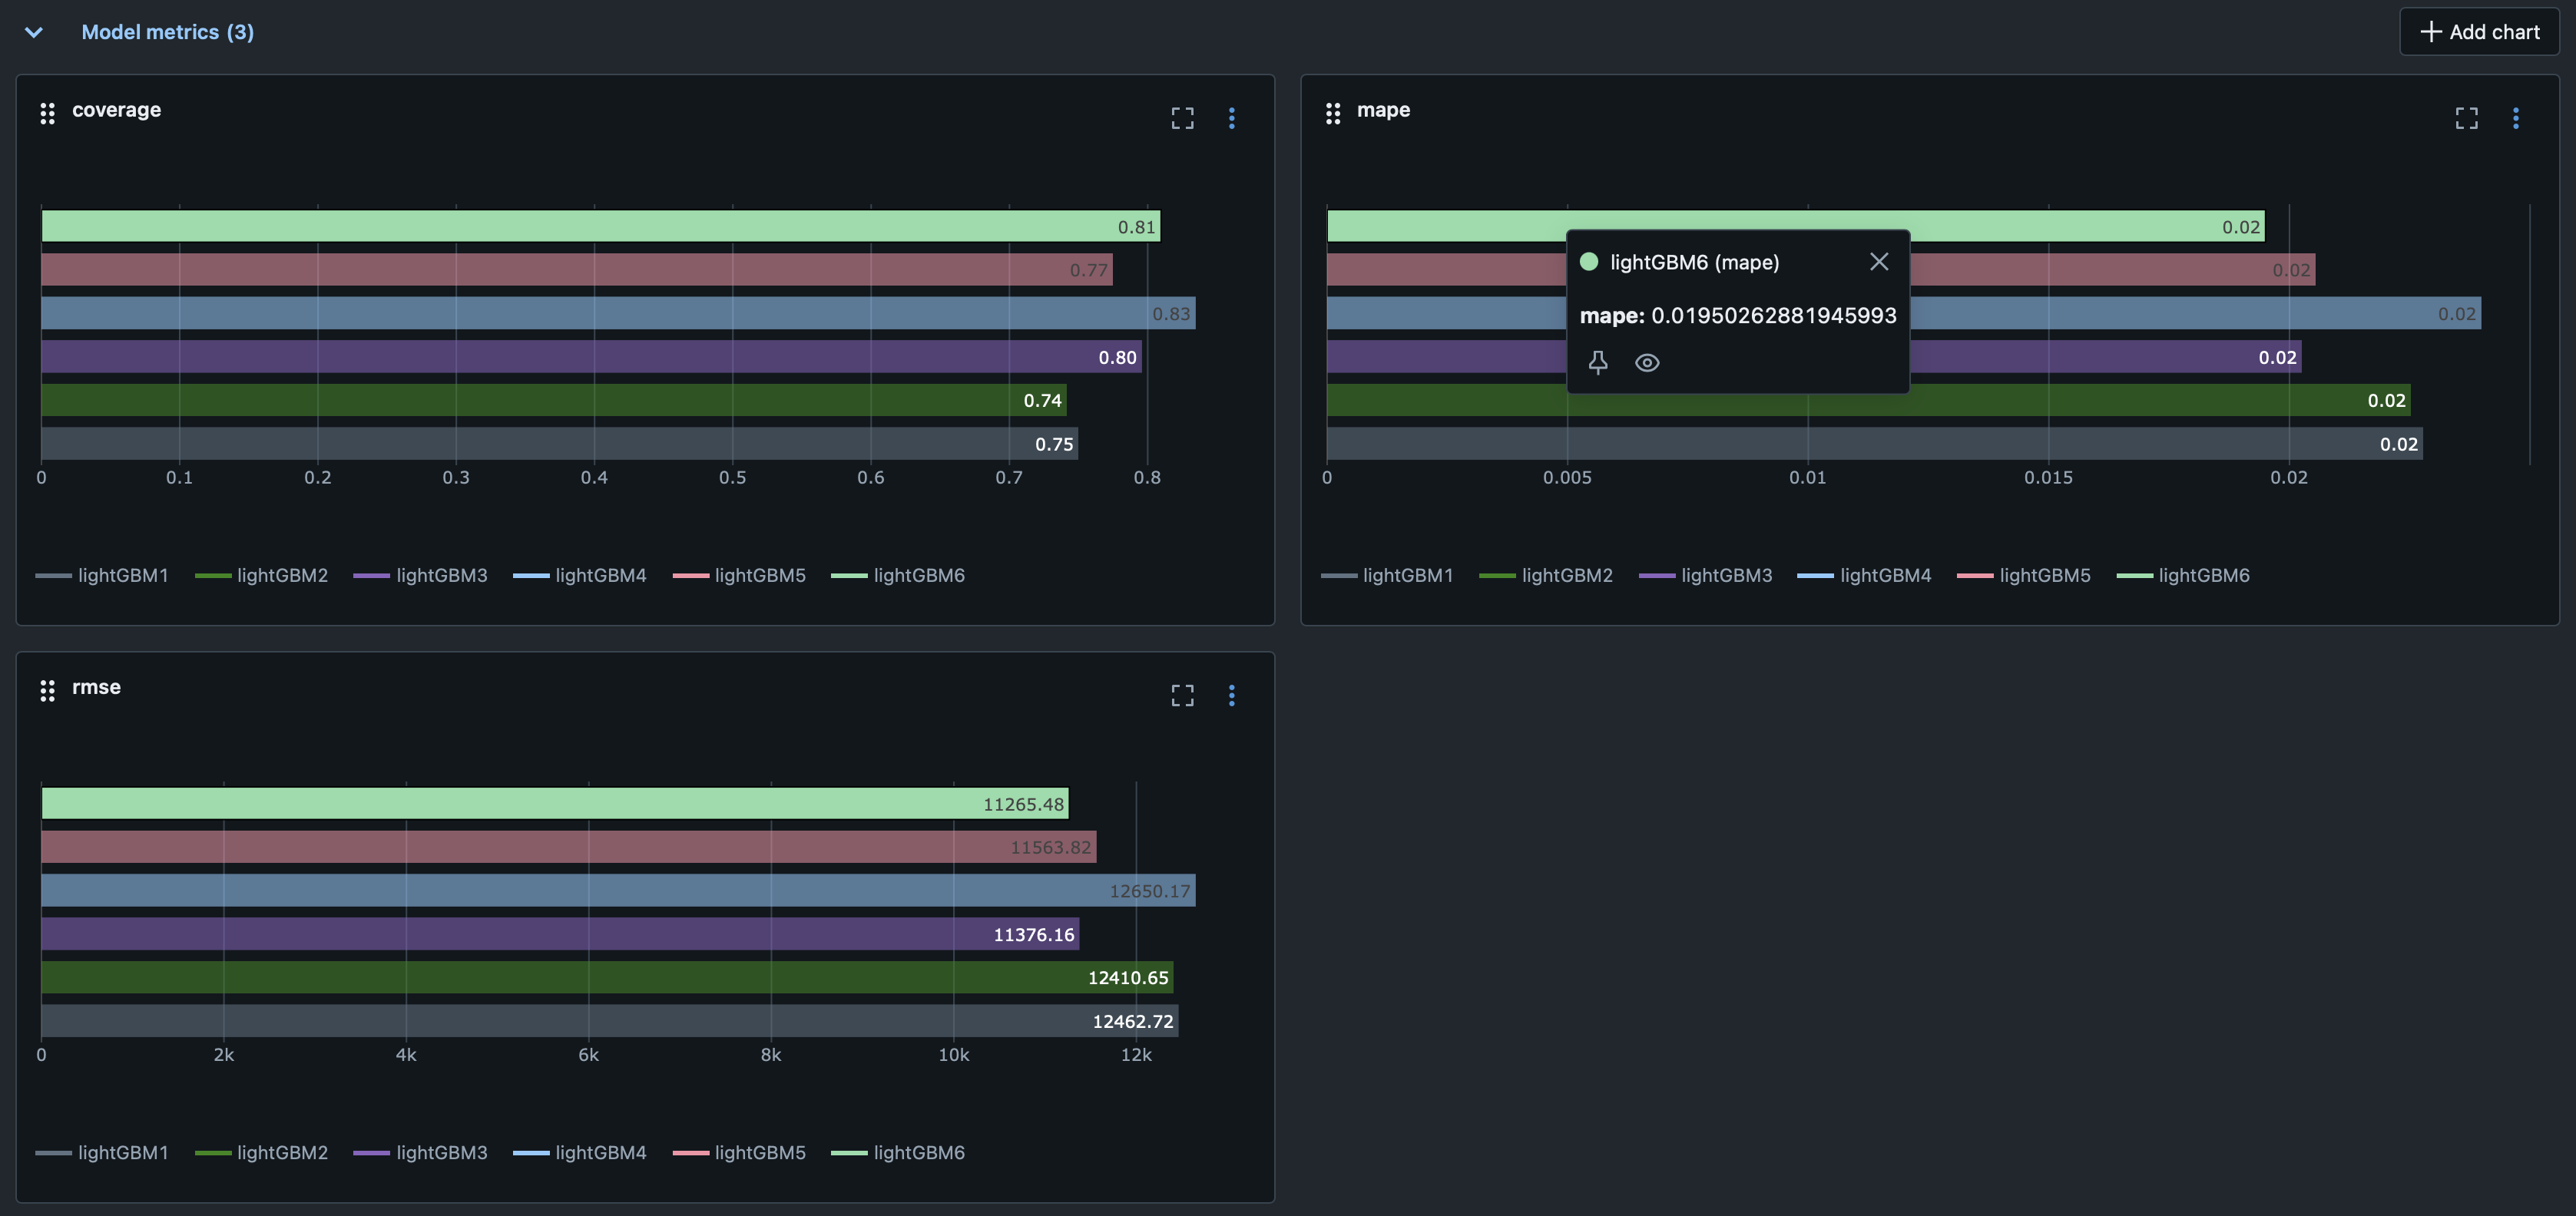Grab the coverage chart drag handle
Viewport: 2576px width, 1216px height.
point(47,114)
